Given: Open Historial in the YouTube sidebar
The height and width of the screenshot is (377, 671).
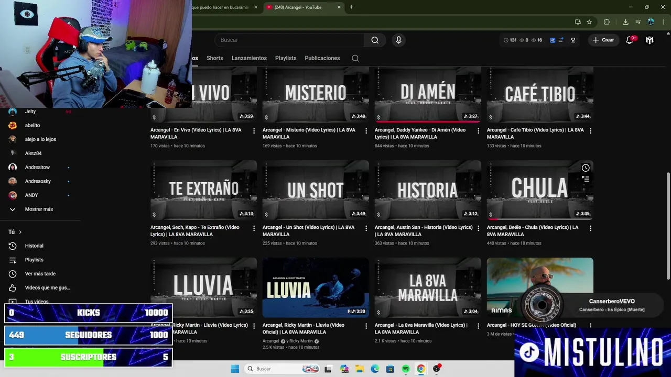Looking at the screenshot, I should click(x=34, y=246).
